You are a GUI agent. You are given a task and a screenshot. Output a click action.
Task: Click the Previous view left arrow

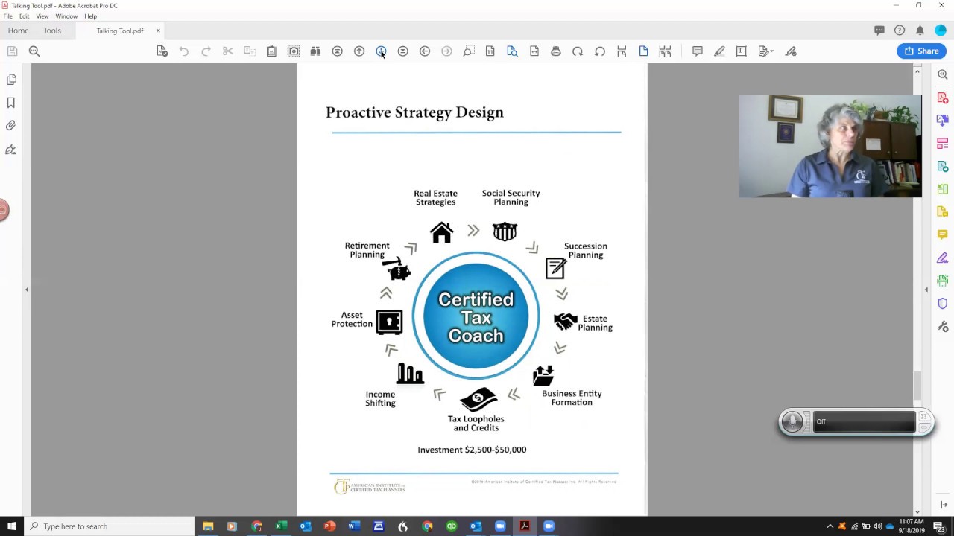(425, 51)
